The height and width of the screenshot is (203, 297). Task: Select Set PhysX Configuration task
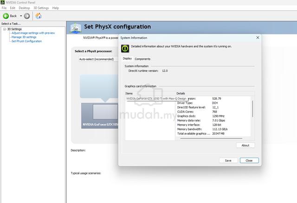tap(27, 41)
